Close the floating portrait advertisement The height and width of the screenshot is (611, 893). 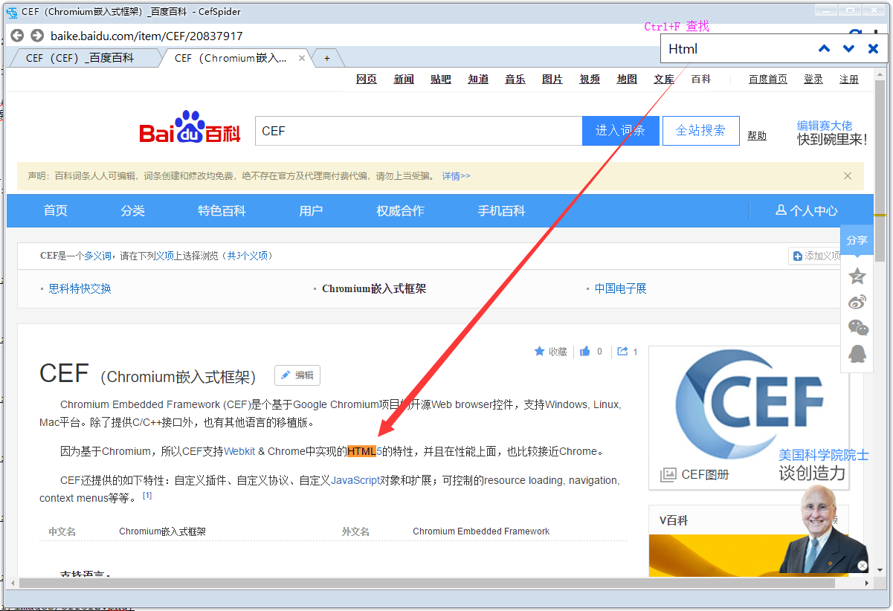tap(863, 566)
